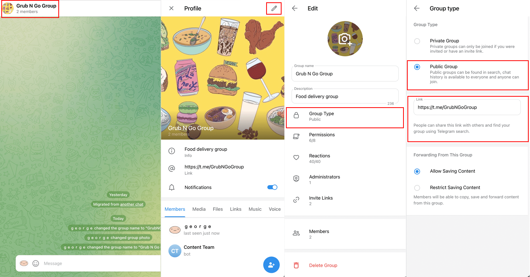Toggle Notifications switch on
Image resolution: width=530 pixels, height=277 pixels.
(x=273, y=187)
